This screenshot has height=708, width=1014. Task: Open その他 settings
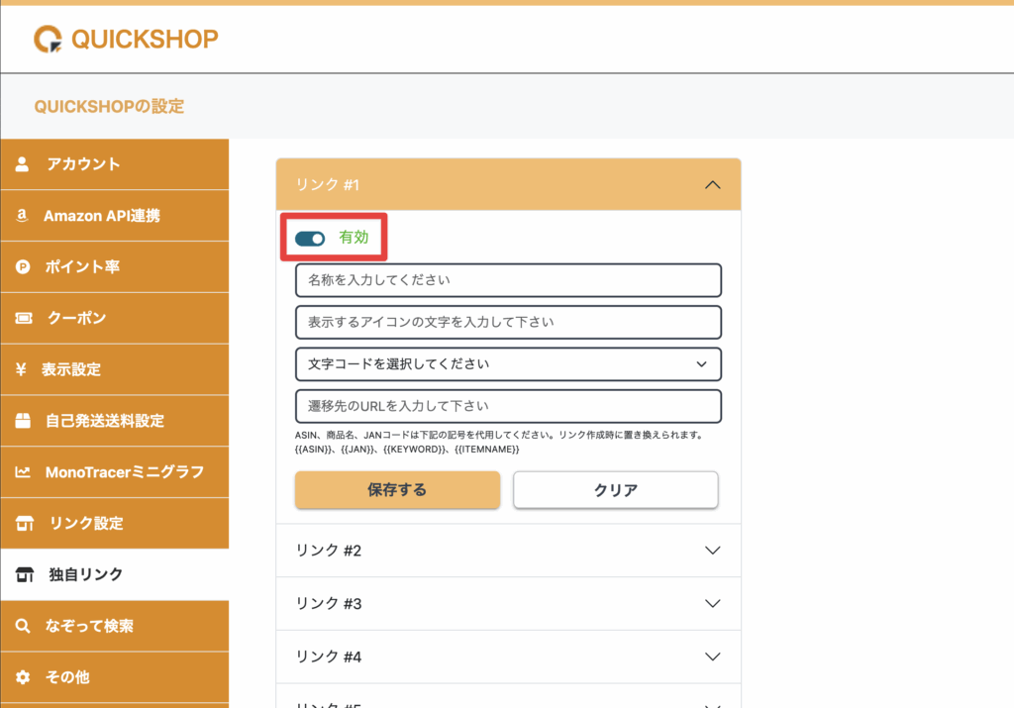(x=115, y=677)
